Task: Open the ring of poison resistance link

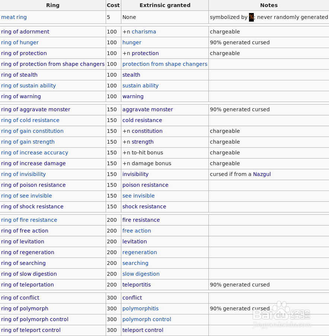Action: coord(33,185)
